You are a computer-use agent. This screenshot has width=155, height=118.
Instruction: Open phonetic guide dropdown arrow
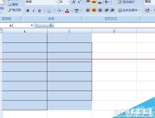tap(81, 11)
